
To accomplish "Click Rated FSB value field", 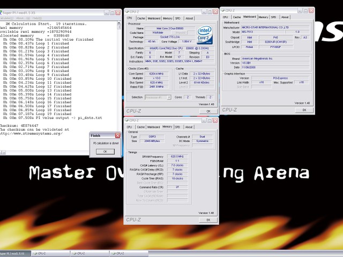I will 156,87.
